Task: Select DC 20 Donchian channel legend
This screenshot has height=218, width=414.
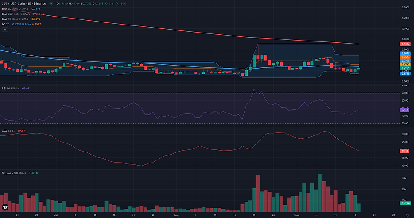Action: pyautogui.click(x=21, y=25)
